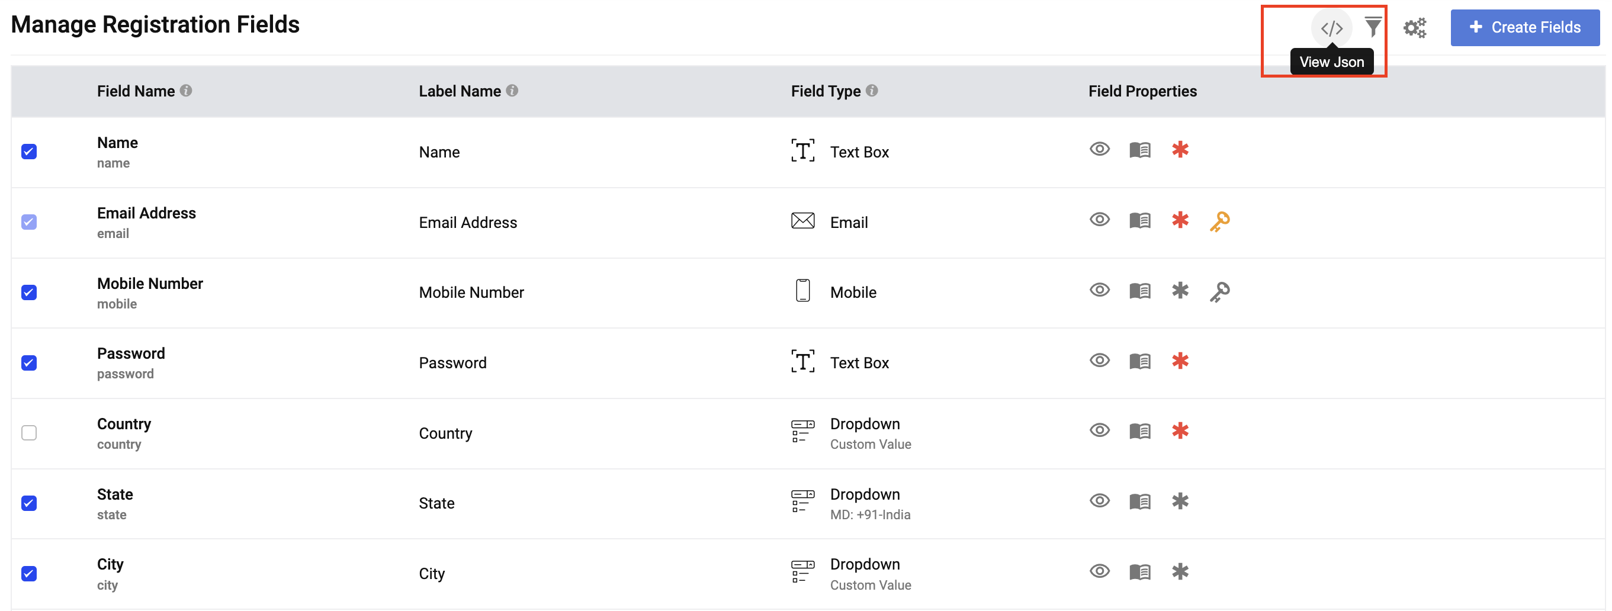1612x611 pixels.
Task: Check the Country field checkbox
Action: pyautogui.click(x=29, y=433)
